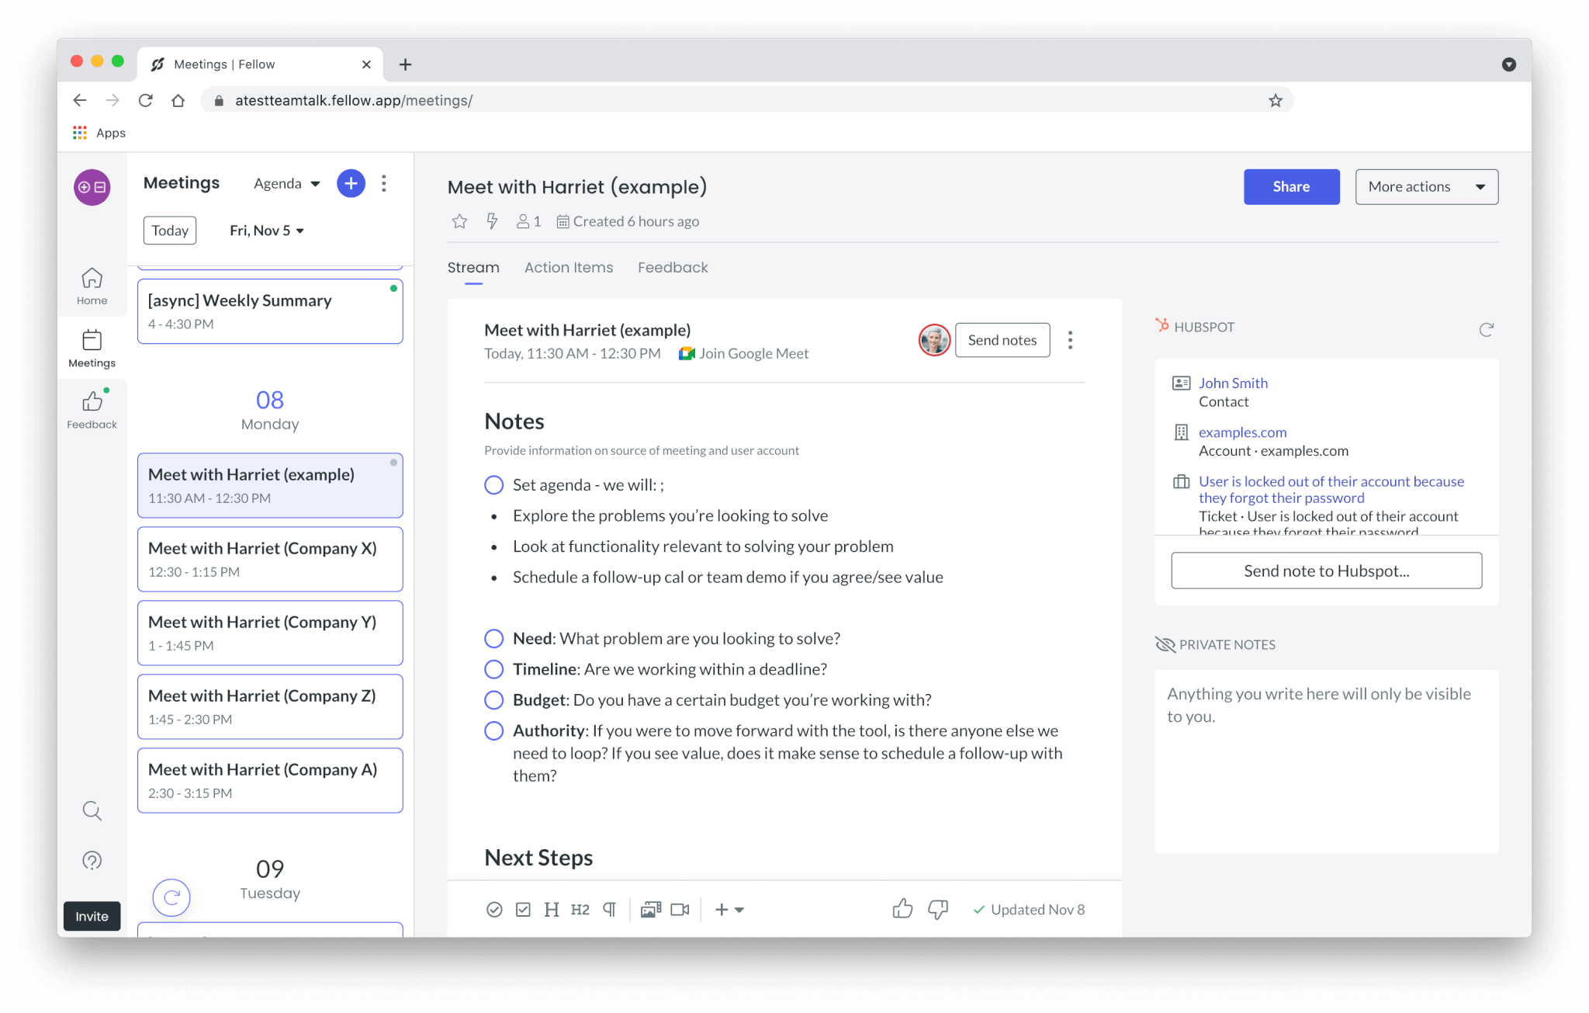Toggle the 'Timeline' agenda checkbox item
This screenshot has width=1589, height=1013.
492,669
